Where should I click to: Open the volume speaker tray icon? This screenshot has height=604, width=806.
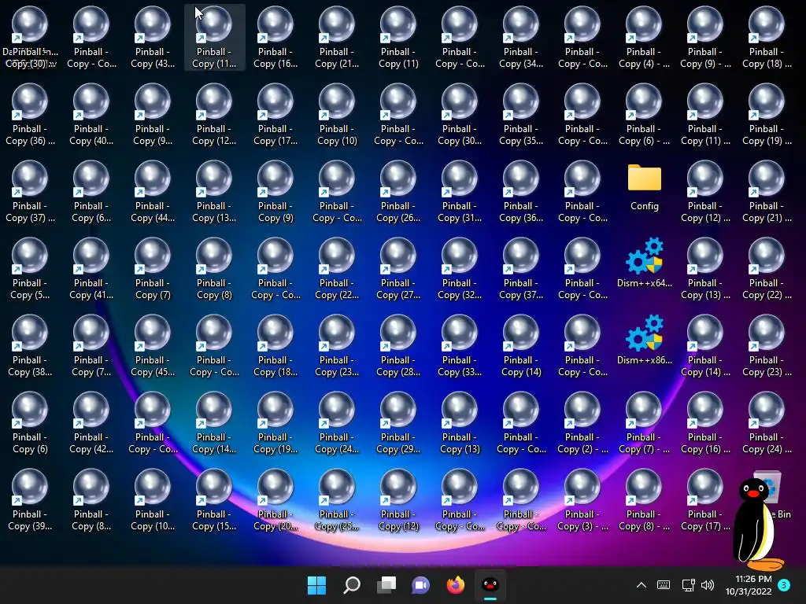click(x=708, y=585)
